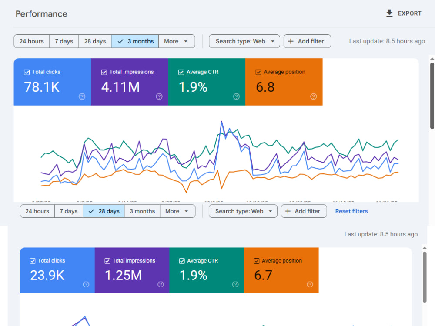Open the bottom More date range dropdown
The image size is (435, 326).
click(x=177, y=211)
